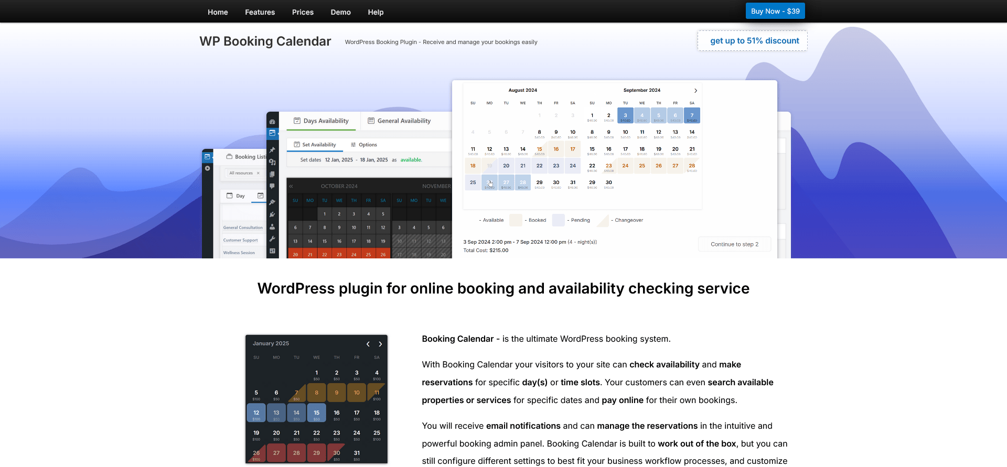Open the Home menu item

pyautogui.click(x=218, y=12)
